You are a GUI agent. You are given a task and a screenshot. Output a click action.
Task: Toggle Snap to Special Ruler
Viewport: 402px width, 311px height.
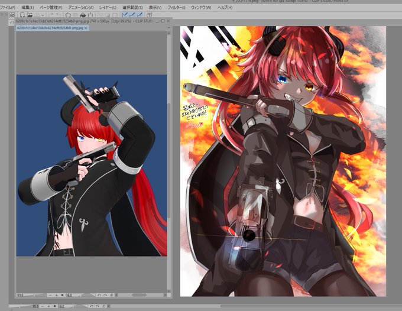(132, 15)
